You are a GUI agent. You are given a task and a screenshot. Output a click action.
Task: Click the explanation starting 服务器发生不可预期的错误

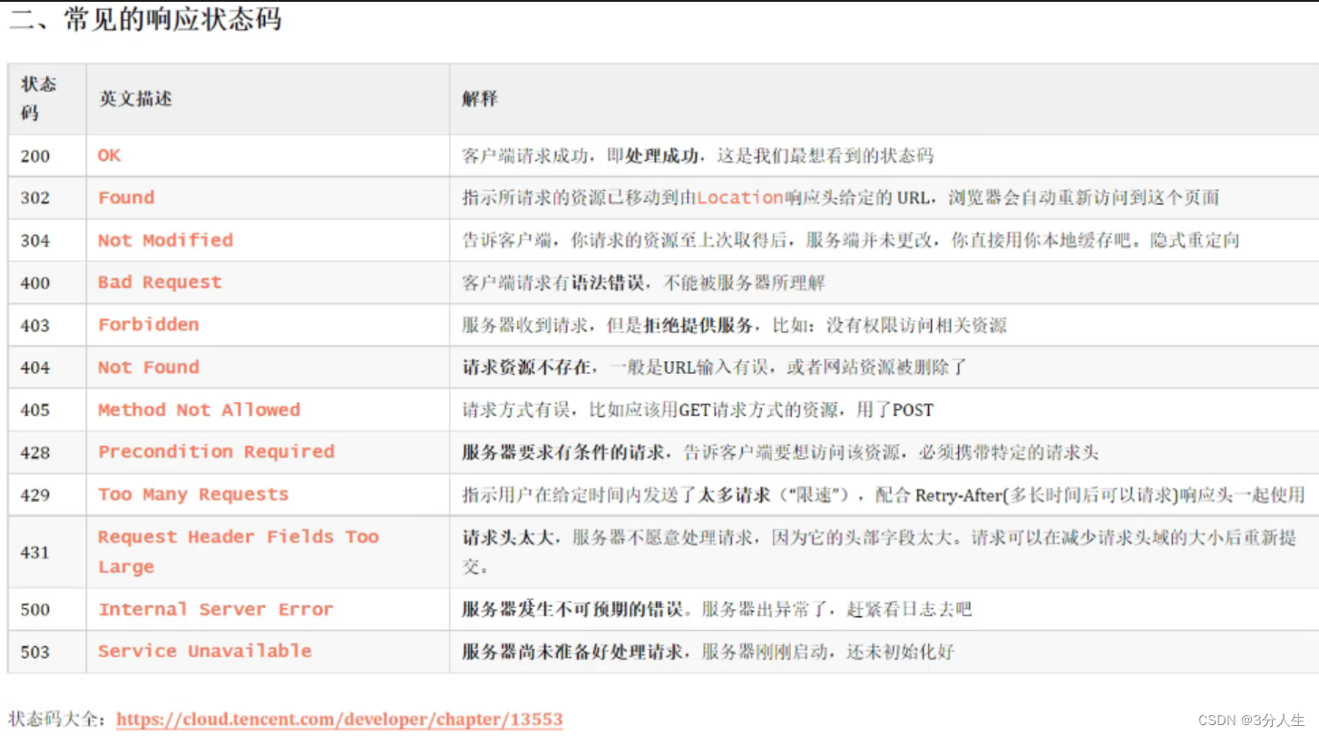click(717, 610)
